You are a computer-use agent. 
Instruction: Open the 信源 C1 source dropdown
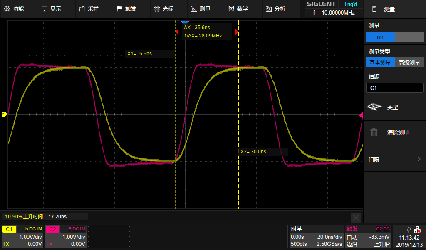tap(394, 88)
